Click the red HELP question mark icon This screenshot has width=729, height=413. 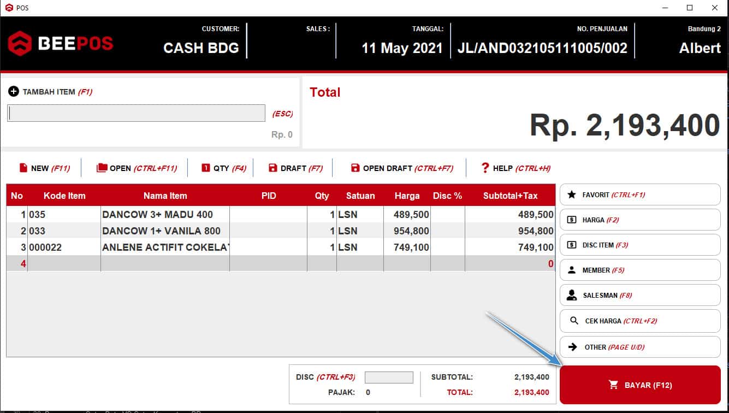click(x=485, y=168)
